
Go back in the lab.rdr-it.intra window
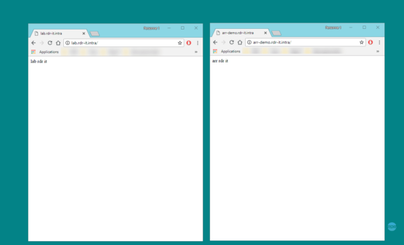point(34,43)
